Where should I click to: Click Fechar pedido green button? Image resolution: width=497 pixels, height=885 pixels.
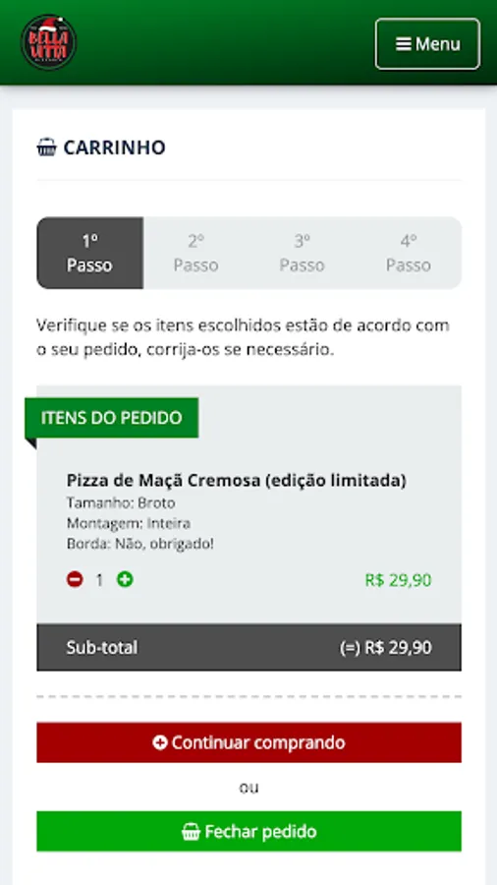(x=249, y=831)
